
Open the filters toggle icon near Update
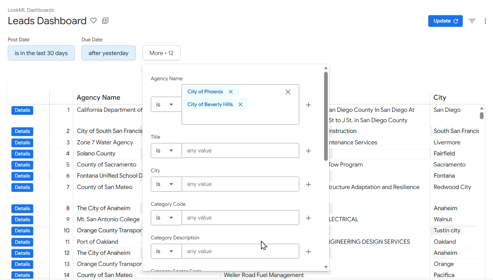472,21
